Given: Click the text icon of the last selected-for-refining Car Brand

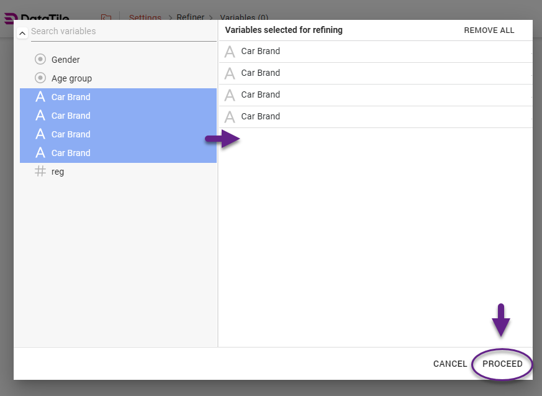Looking at the screenshot, I should pyautogui.click(x=230, y=117).
